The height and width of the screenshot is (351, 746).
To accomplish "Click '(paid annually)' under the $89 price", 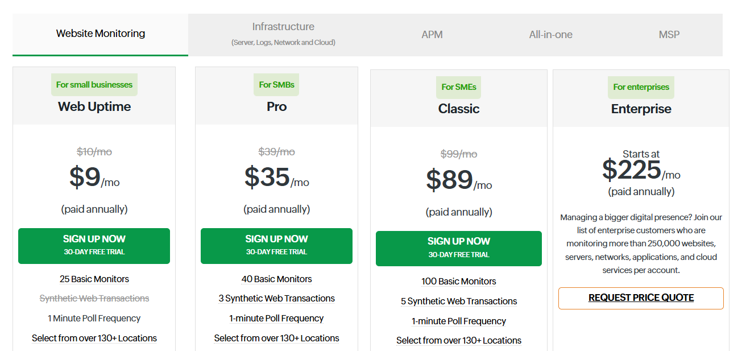I will coord(459,212).
